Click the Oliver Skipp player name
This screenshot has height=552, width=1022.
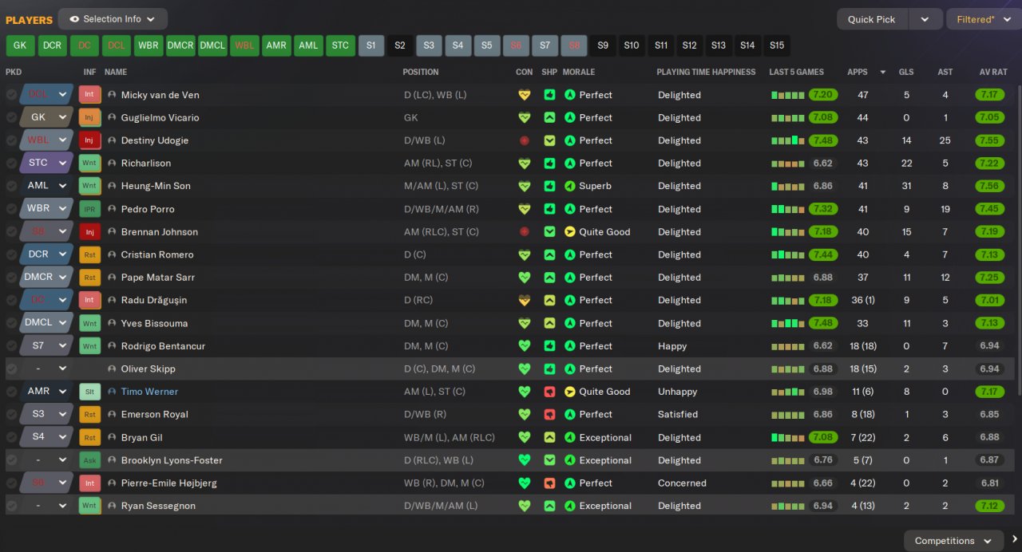click(x=148, y=369)
